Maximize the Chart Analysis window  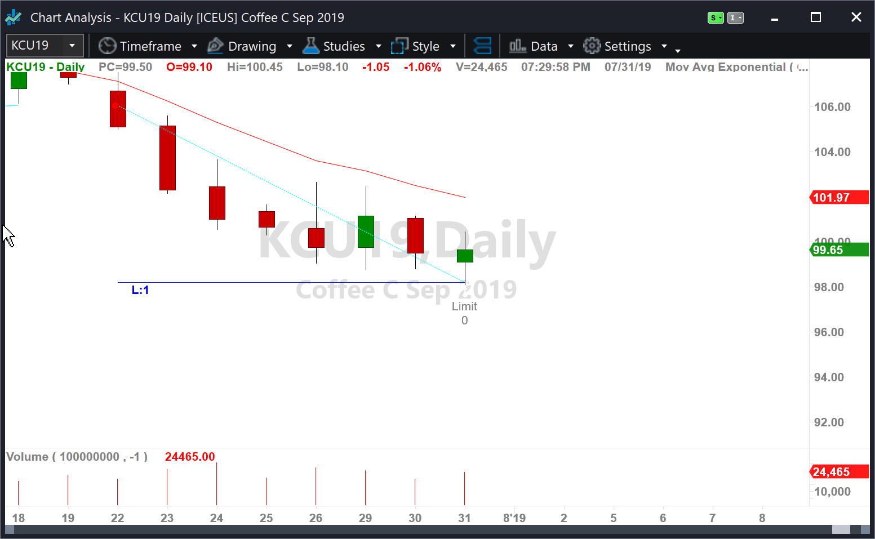815,17
